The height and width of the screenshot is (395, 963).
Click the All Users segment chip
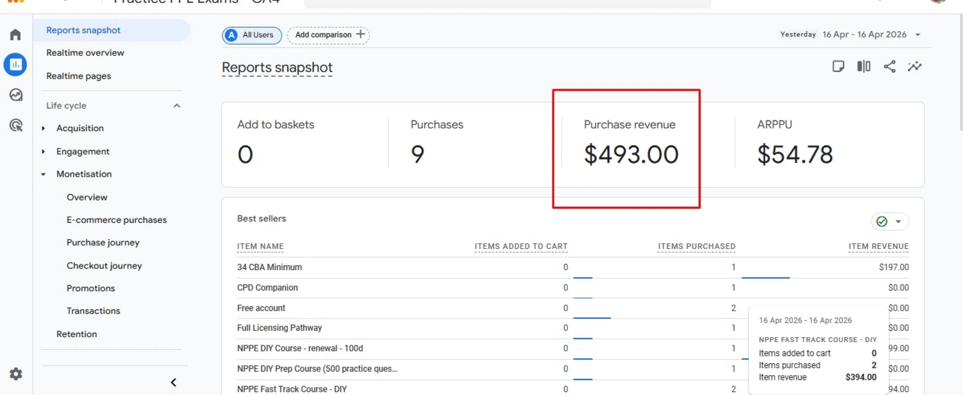(252, 35)
